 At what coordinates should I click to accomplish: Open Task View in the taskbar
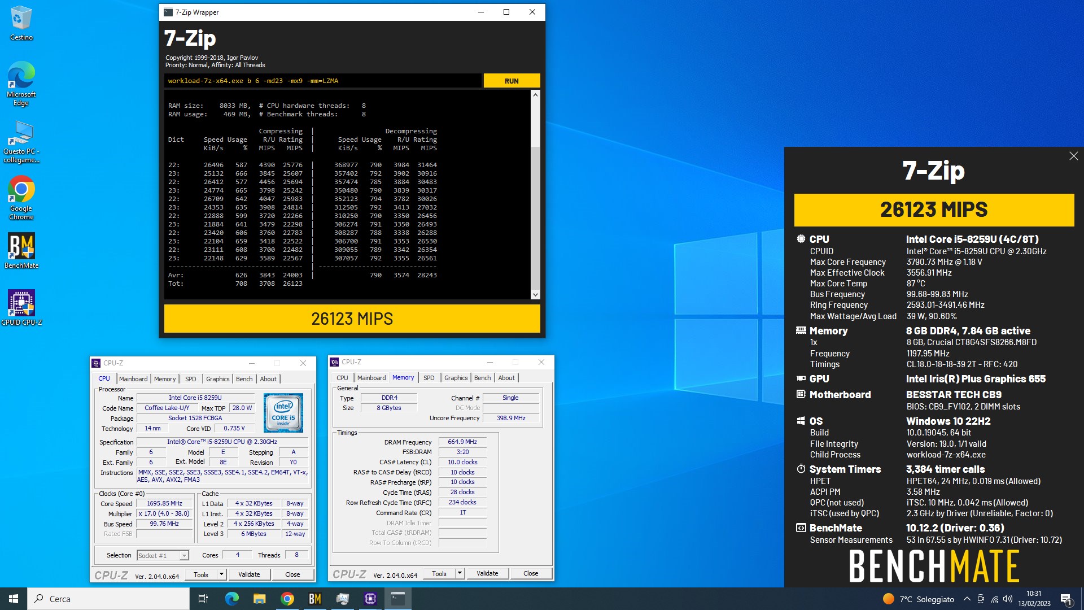click(203, 599)
